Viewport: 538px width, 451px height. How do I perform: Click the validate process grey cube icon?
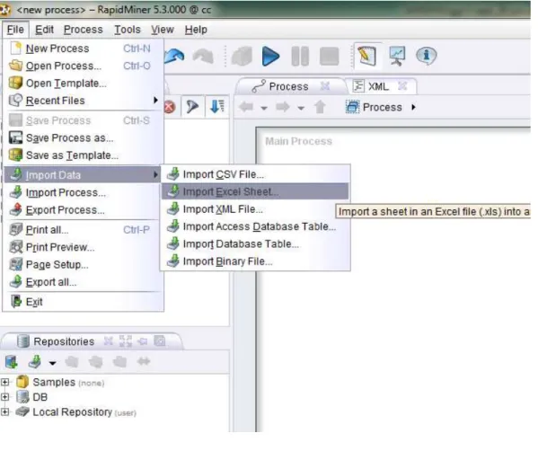[x=242, y=56]
